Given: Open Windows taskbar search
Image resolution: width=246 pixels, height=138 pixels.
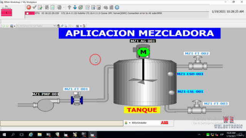Looking at the screenshot, I should [x=13, y=135].
